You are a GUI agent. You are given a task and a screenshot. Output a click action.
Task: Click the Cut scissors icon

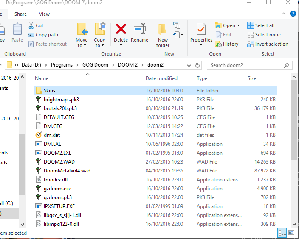tap(31, 25)
